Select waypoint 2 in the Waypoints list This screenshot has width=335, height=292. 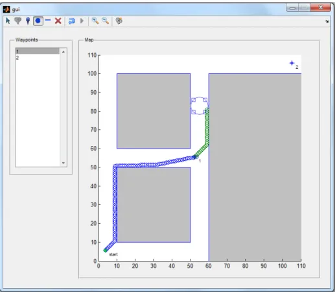[x=38, y=58]
